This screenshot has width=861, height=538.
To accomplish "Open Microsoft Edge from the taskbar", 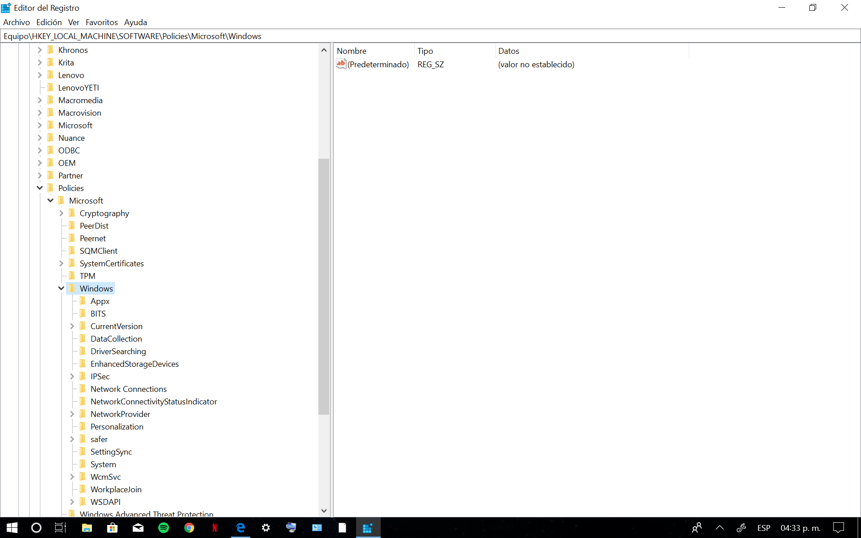I will 240,528.
